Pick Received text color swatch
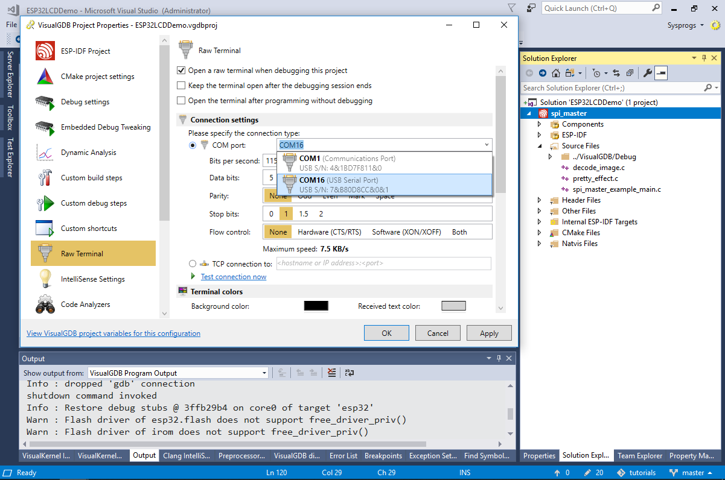Image resolution: width=725 pixels, height=480 pixels. [x=453, y=306]
